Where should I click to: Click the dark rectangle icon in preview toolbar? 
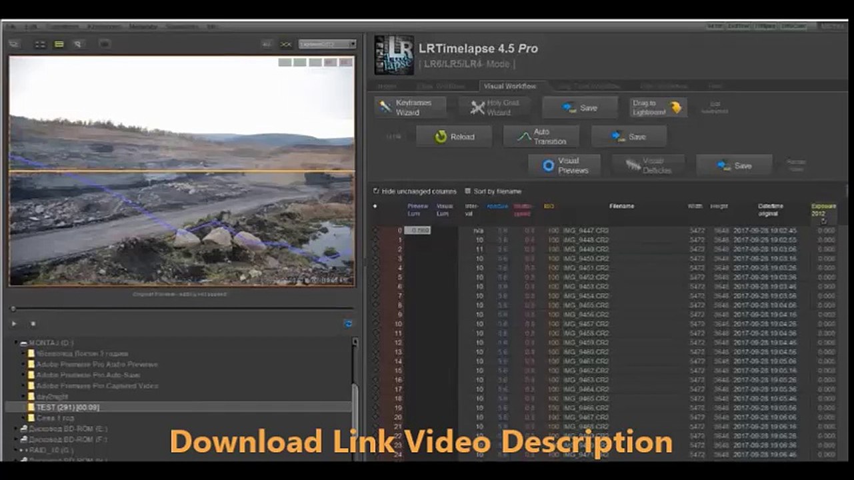tap(105, 44)
